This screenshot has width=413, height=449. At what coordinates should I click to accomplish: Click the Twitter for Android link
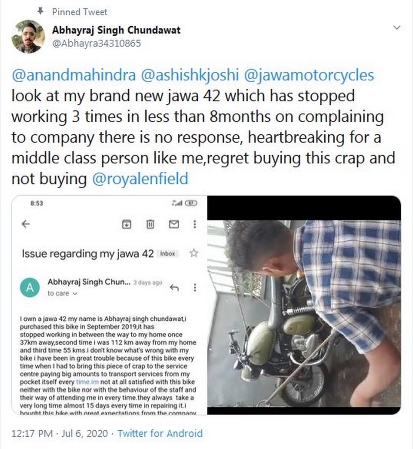click(x=160, y=433)
